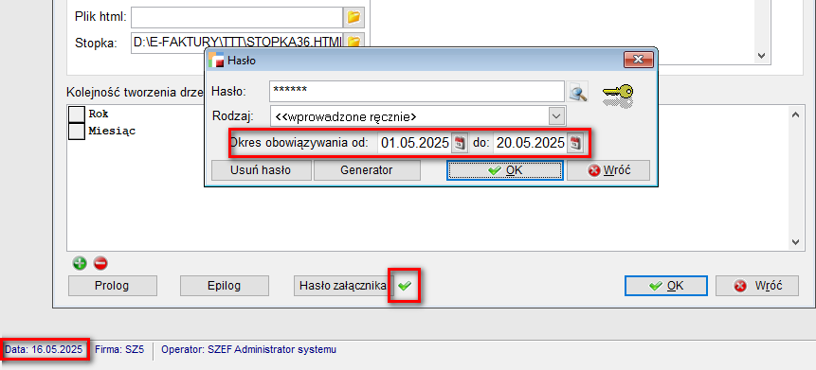Screen dimensions: 816x370
Task: Click Wróć in Hasło dialog
Action: pyautogui.click(x=608, y=170)
